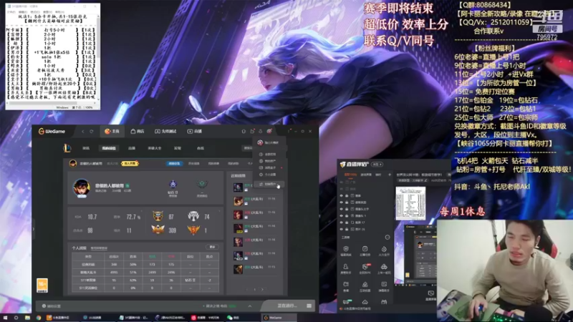This screenshot has width=573, height=322.
Task: Click the WeGame user avatar in title bar
Action: 269,131
